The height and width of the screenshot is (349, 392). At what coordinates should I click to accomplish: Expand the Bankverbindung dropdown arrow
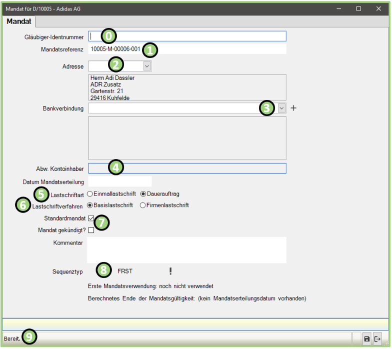[x=281, y=108]
